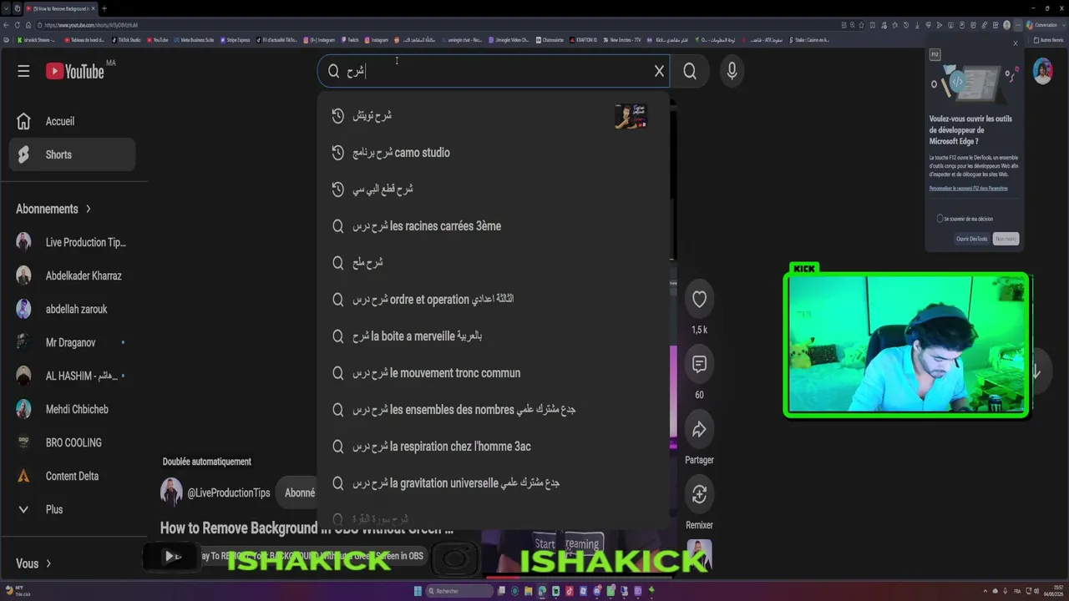Check Se souvenir de ma décision
The image size is (1069, 601).
pyautogui.click(x=940, y=219)
